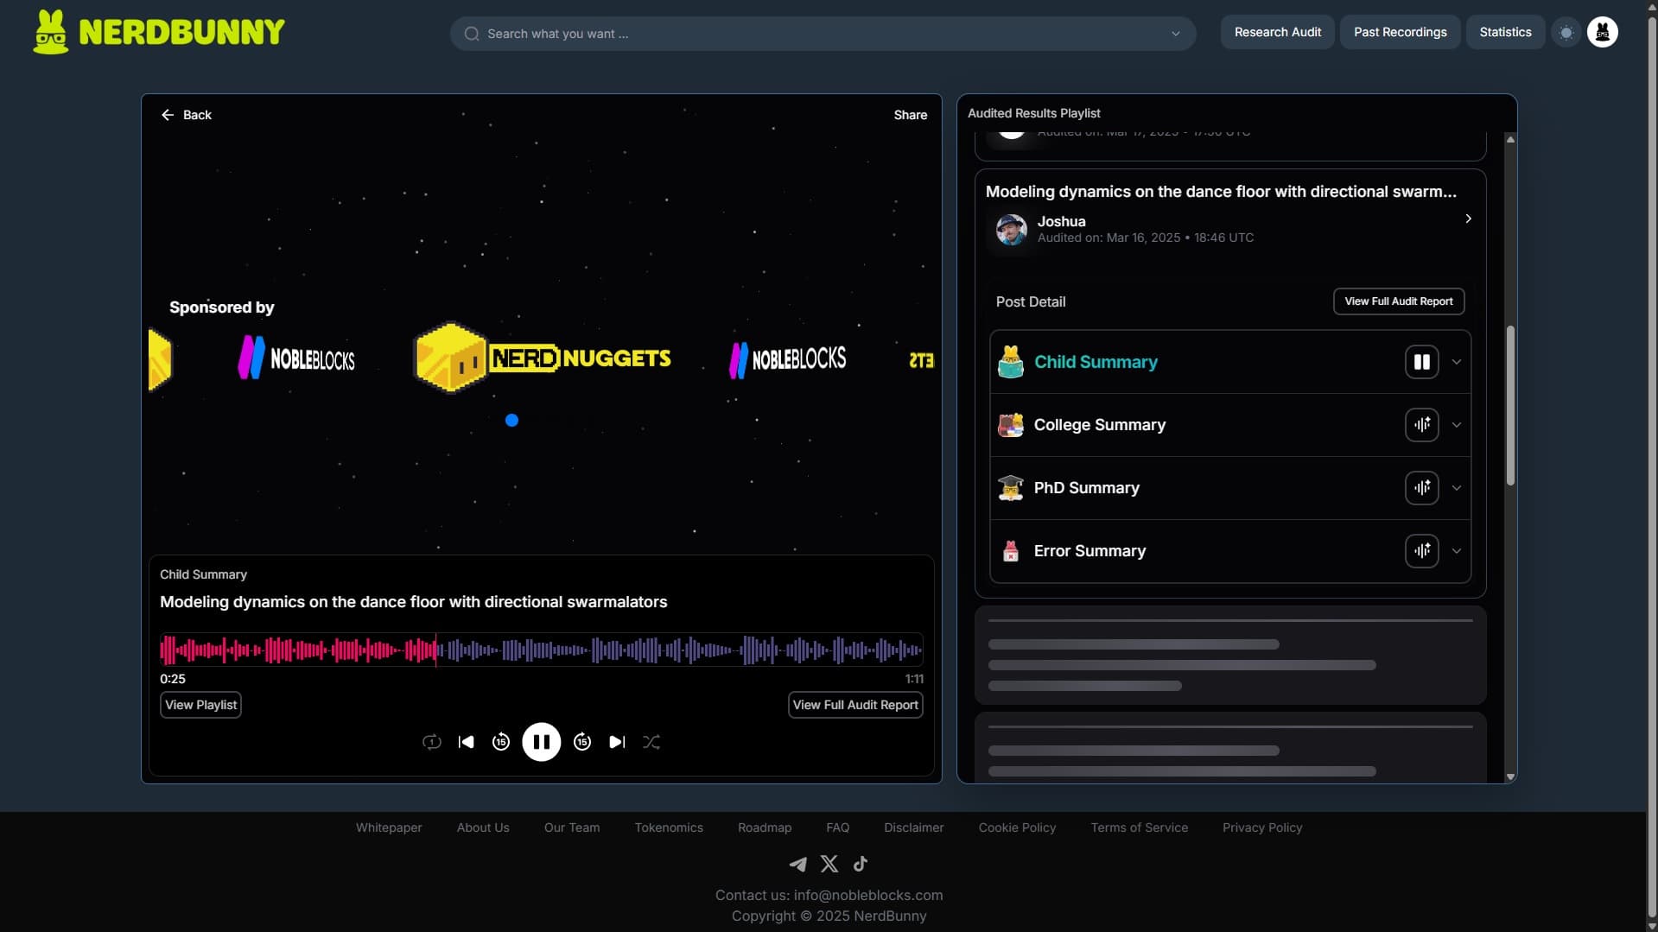This screenshot has width=1658, height=932.
Task: Skip forward 15 seconds
Action: 582,742
